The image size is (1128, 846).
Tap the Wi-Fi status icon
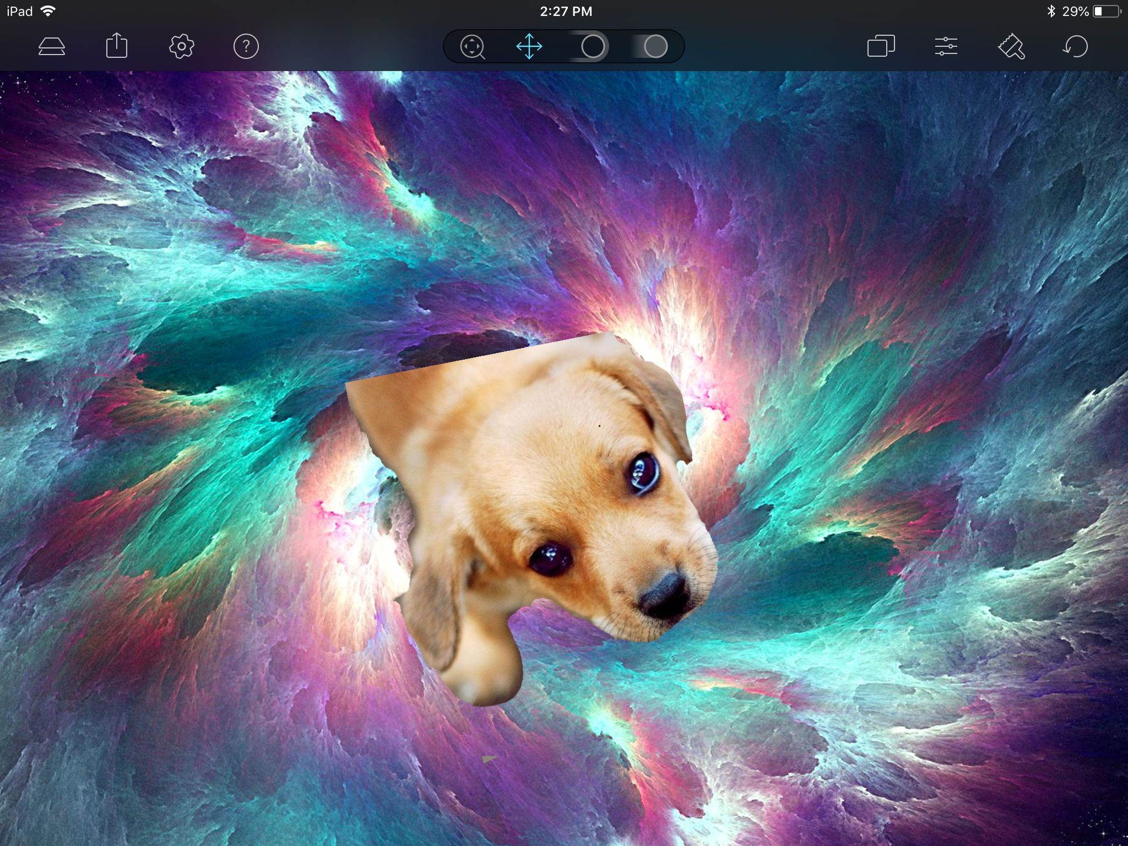click(48, 11)
